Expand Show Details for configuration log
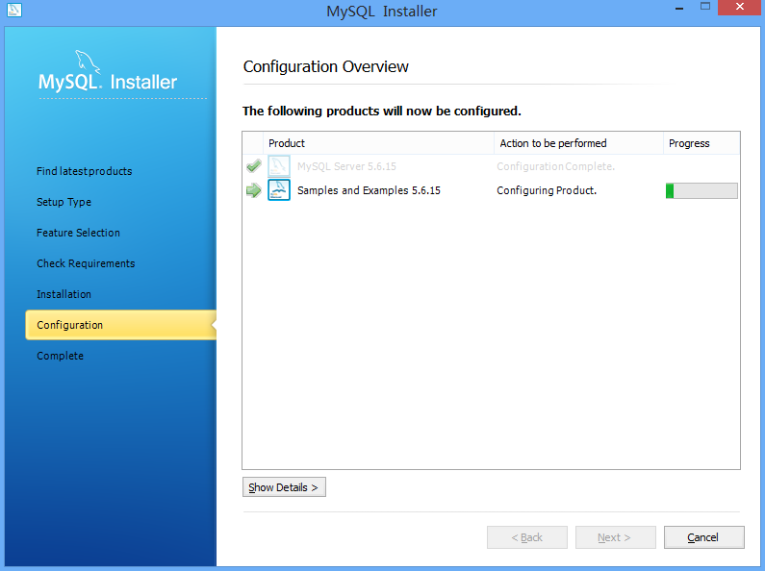Viewport: 765px width, 571px height. (284, 487)
